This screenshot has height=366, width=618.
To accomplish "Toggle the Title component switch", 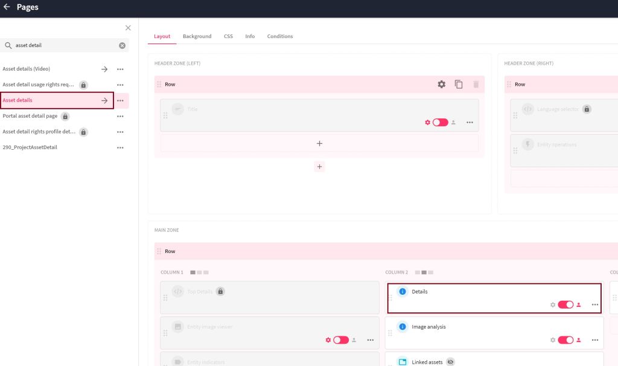I will point(440,123).
